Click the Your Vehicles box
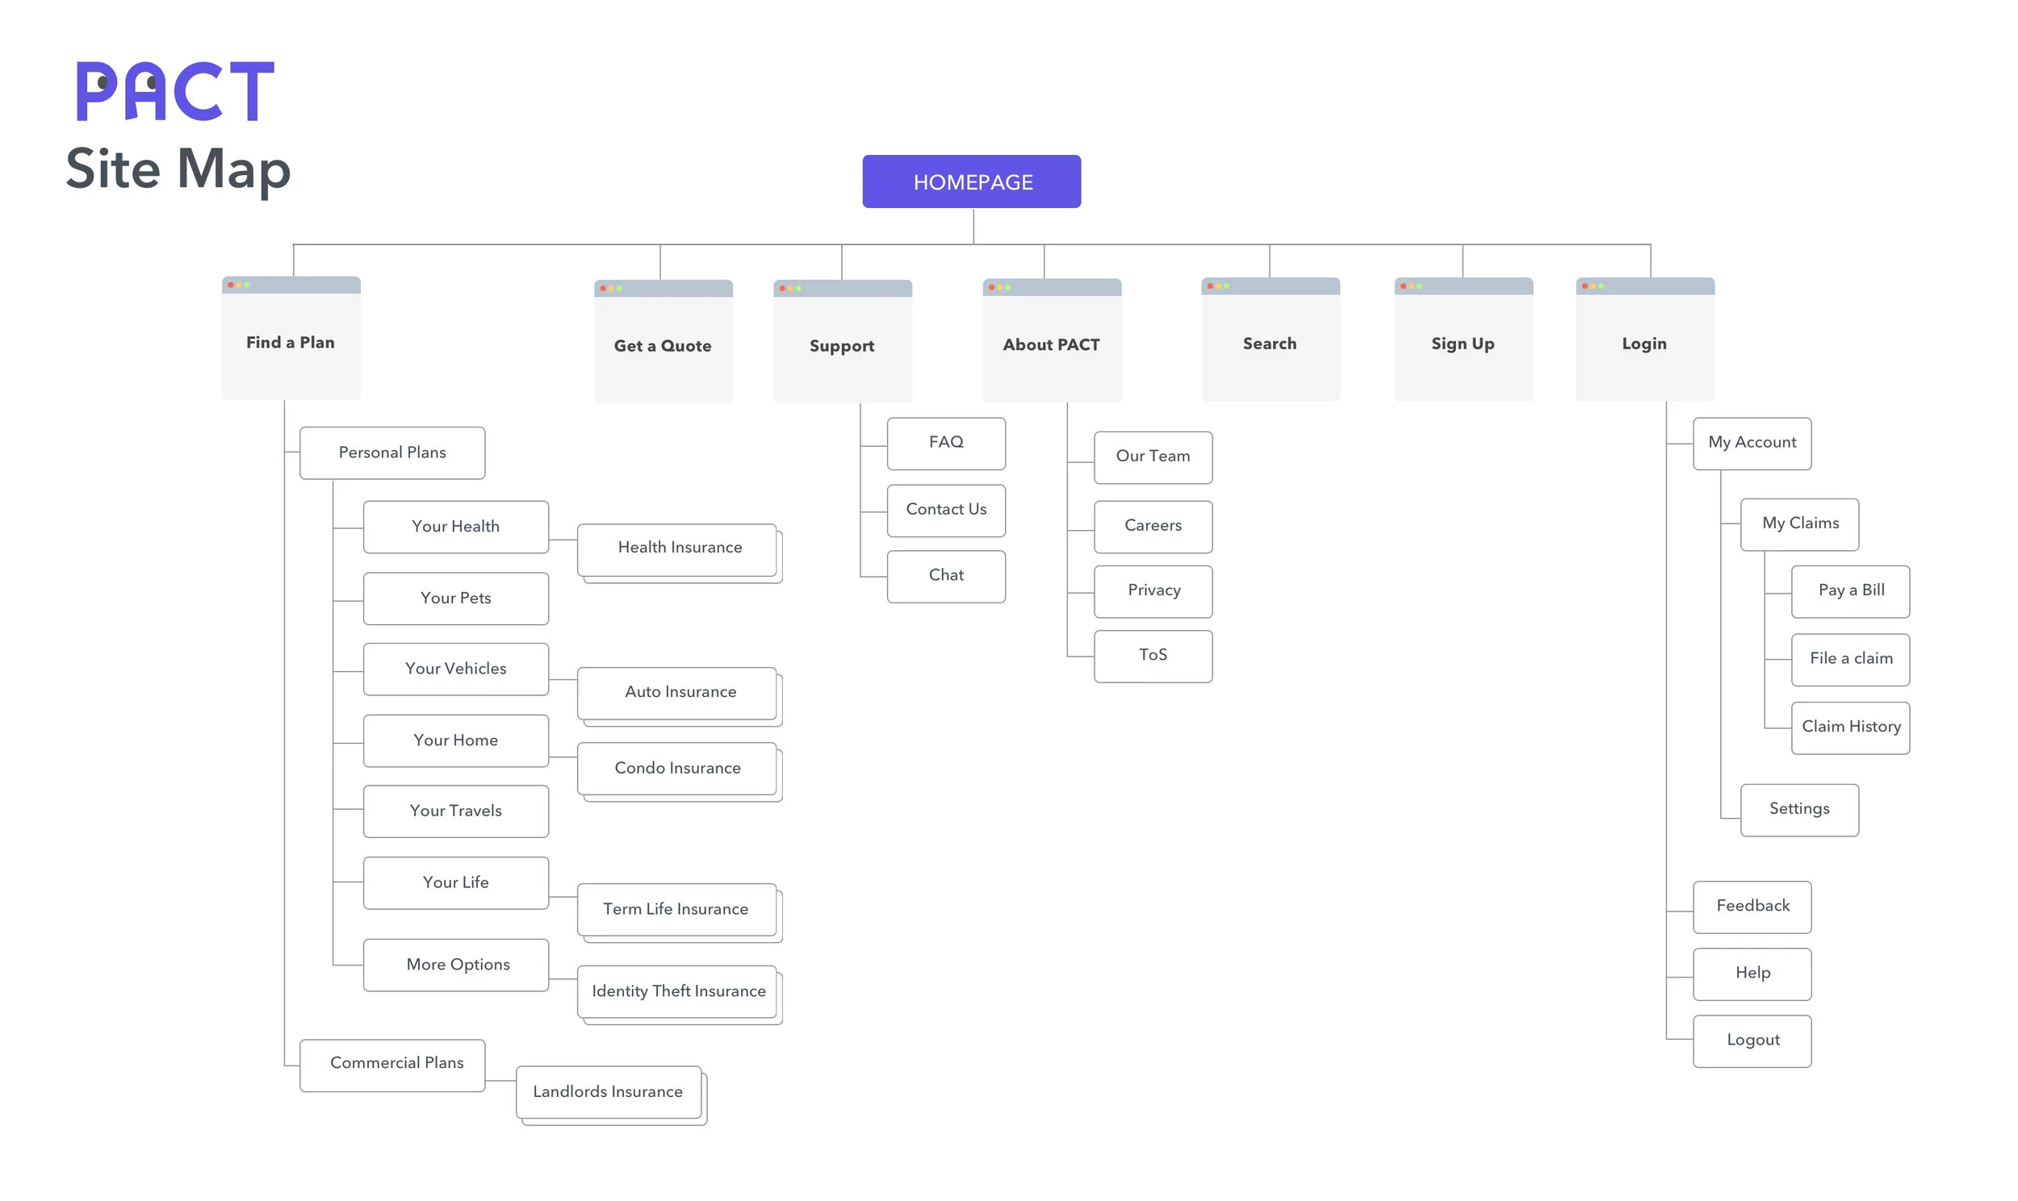2018x1201 pixels. coord(455,669)
